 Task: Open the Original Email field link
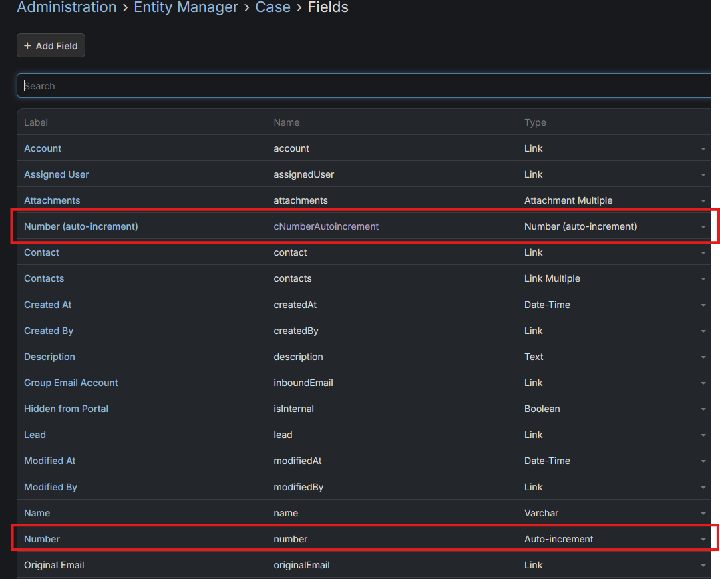pyautogui.click(x=54, y=565)
